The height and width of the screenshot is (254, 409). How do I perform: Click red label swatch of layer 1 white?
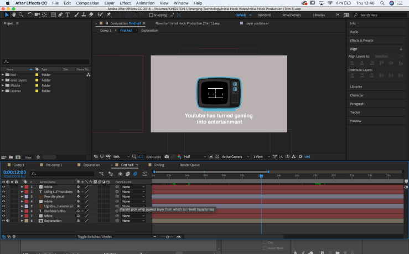[x=27, y=187]
